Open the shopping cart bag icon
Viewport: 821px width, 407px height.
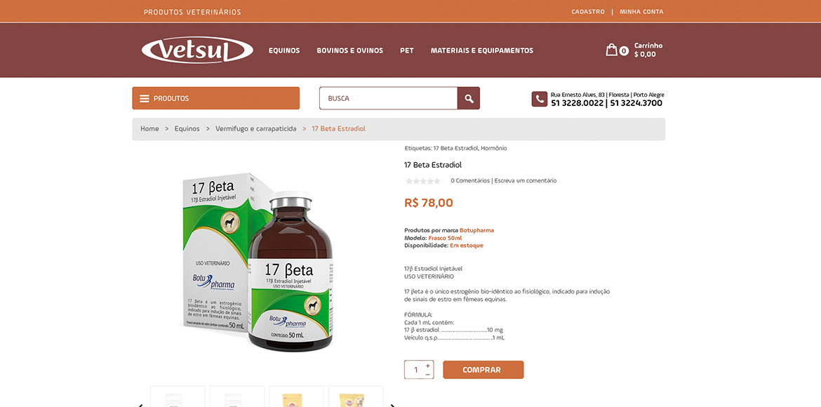point(612,50)
